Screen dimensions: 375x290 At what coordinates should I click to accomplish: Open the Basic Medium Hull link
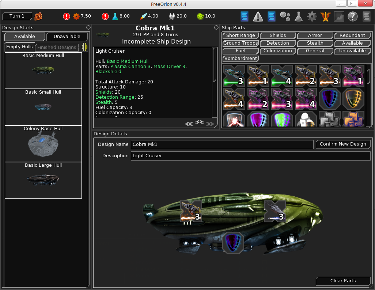click(x=128, y=61)
